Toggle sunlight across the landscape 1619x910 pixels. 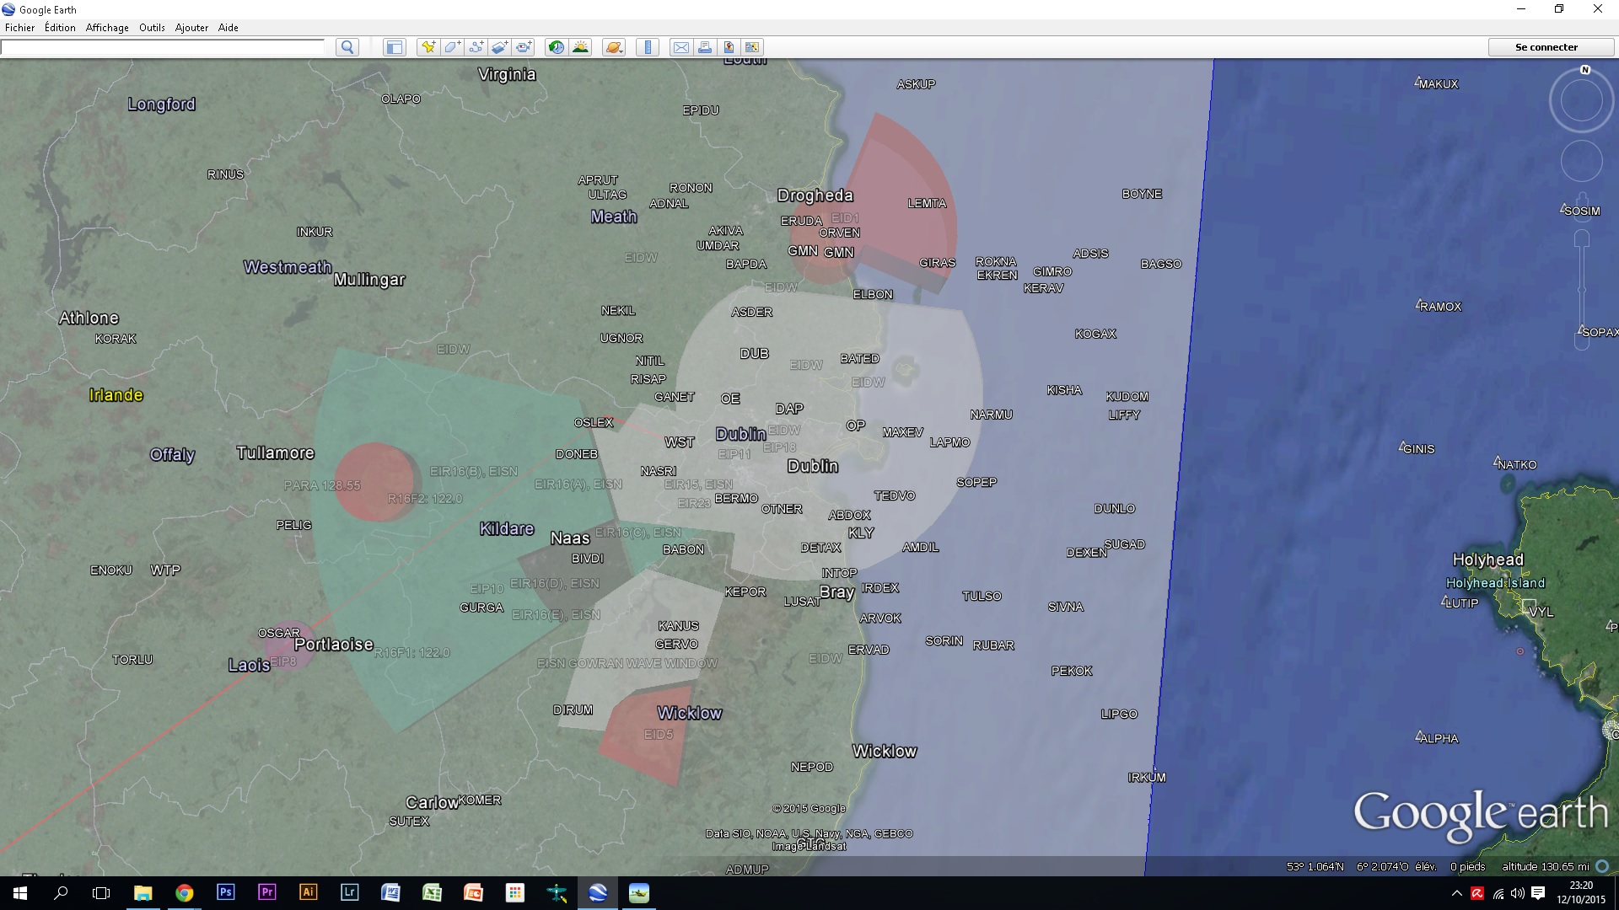coord(580,47)
